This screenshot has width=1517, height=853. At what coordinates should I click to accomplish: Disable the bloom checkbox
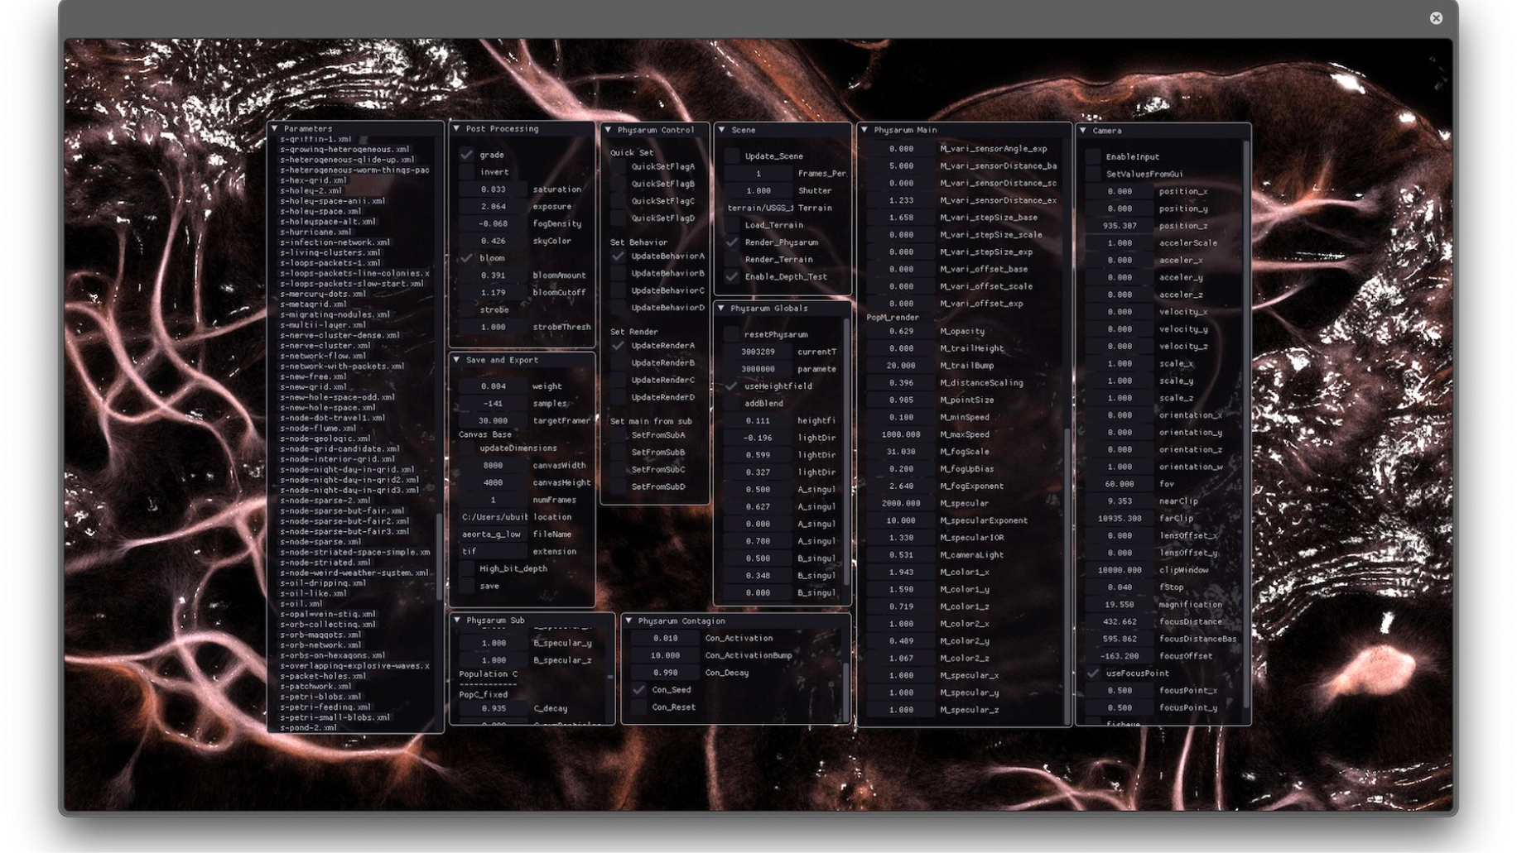467,258
